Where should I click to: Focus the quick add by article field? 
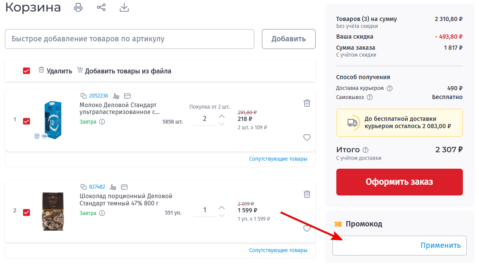[x=129, y=39]
